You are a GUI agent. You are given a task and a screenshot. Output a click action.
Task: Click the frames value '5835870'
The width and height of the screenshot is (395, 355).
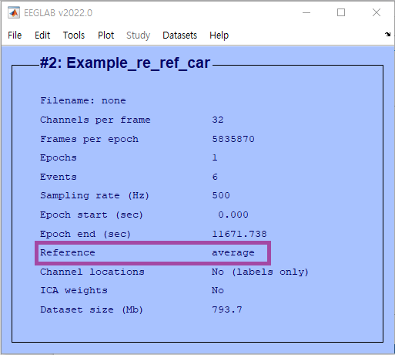pyautogui.click(x=233, y=139)
